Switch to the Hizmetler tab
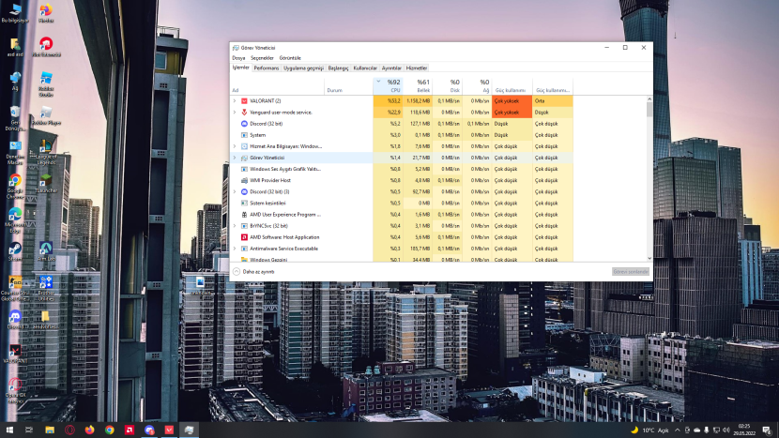Image resolution: width=779 pixels, height=438 pixels. pos(417,68)
